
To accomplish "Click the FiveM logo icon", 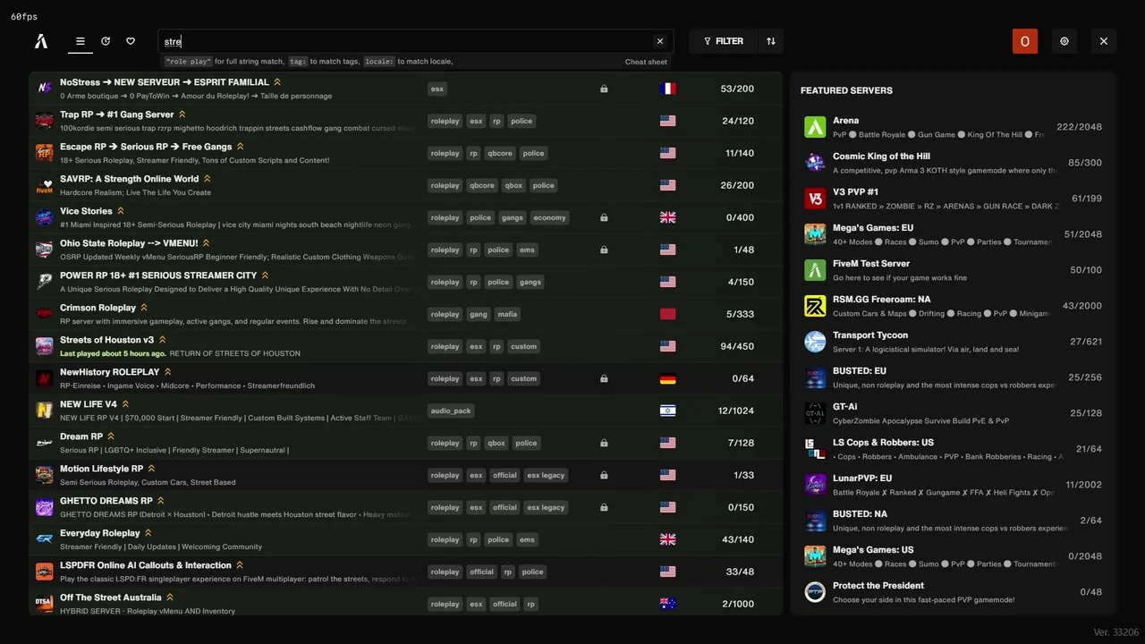I will (x=40, y=41).
